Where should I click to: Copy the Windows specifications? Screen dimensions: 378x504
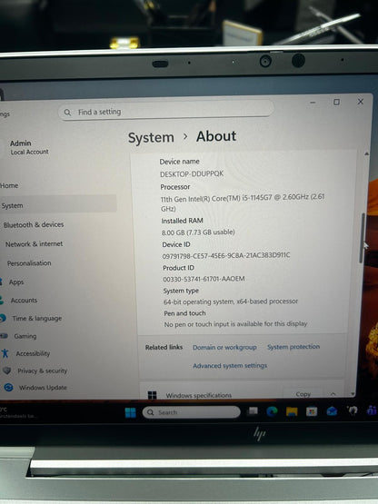tap(303, 394)
